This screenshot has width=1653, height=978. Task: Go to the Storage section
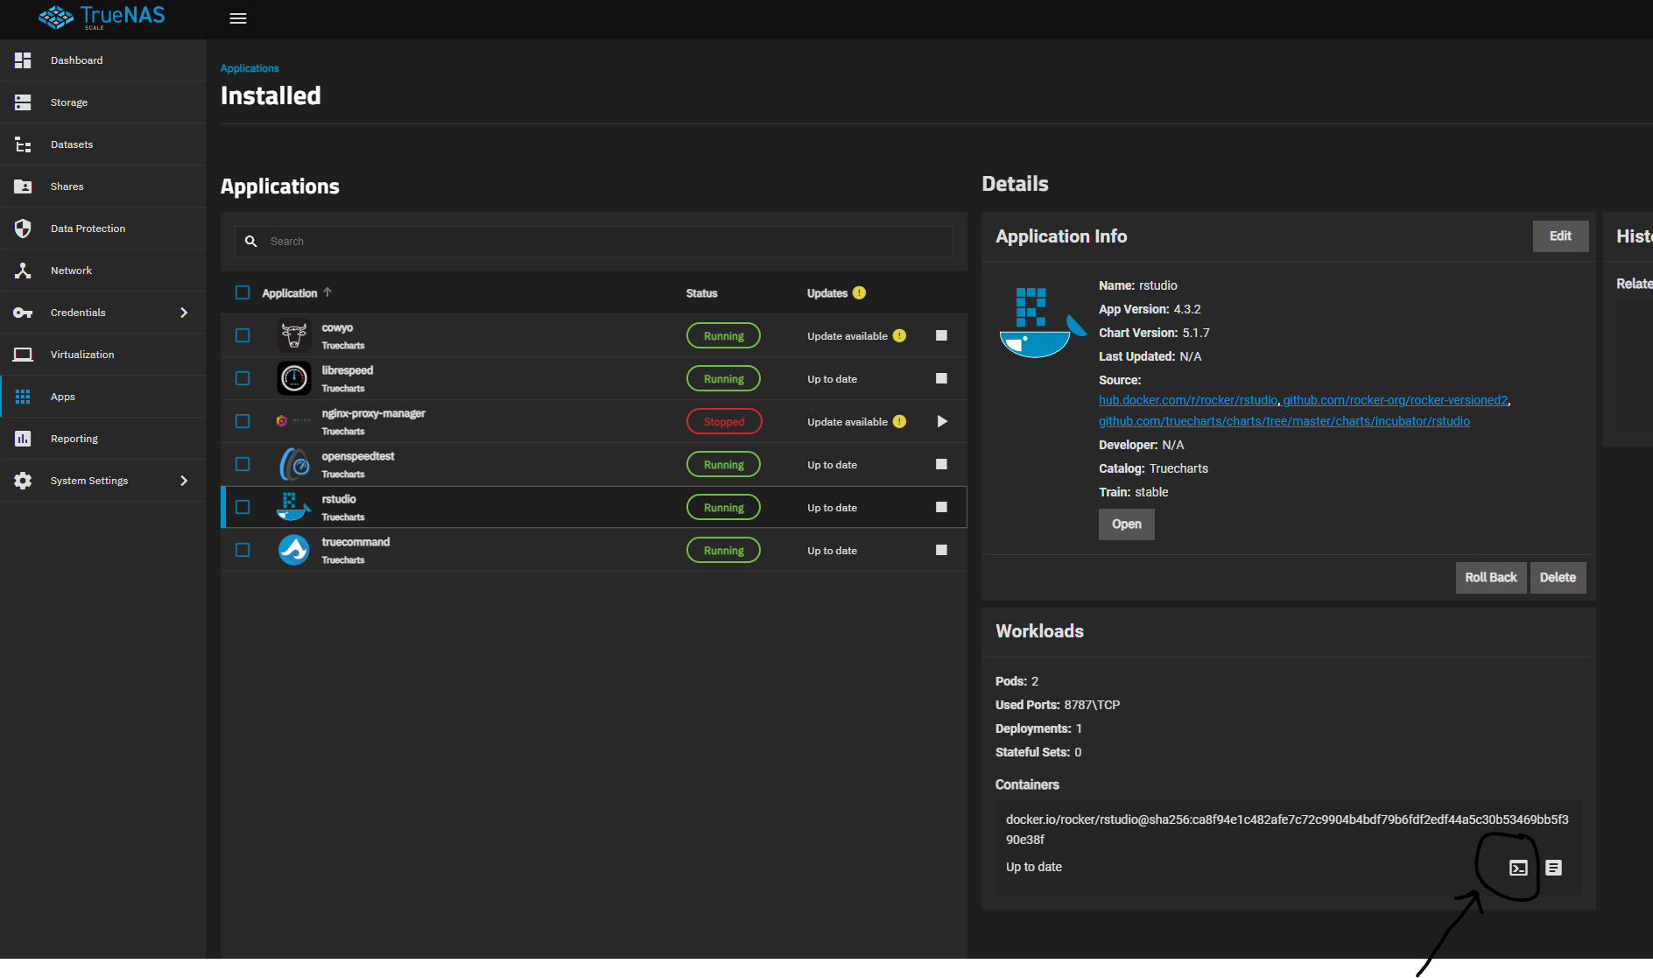(103, 102)
